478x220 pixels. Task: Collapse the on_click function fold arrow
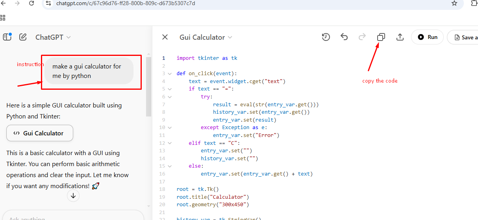click(170, 74)
